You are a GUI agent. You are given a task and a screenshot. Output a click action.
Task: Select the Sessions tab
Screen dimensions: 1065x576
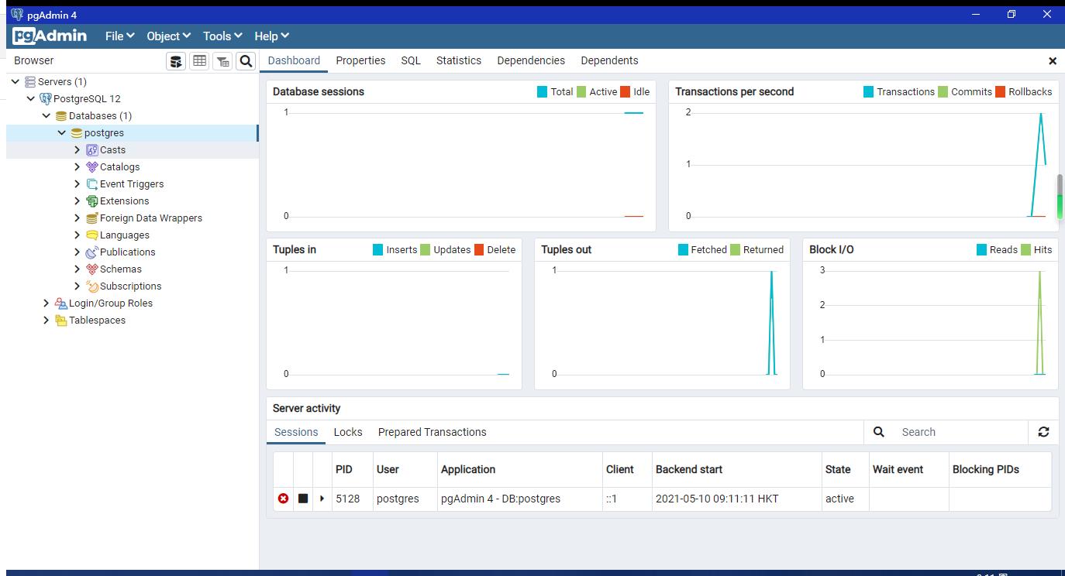(296, 432)
